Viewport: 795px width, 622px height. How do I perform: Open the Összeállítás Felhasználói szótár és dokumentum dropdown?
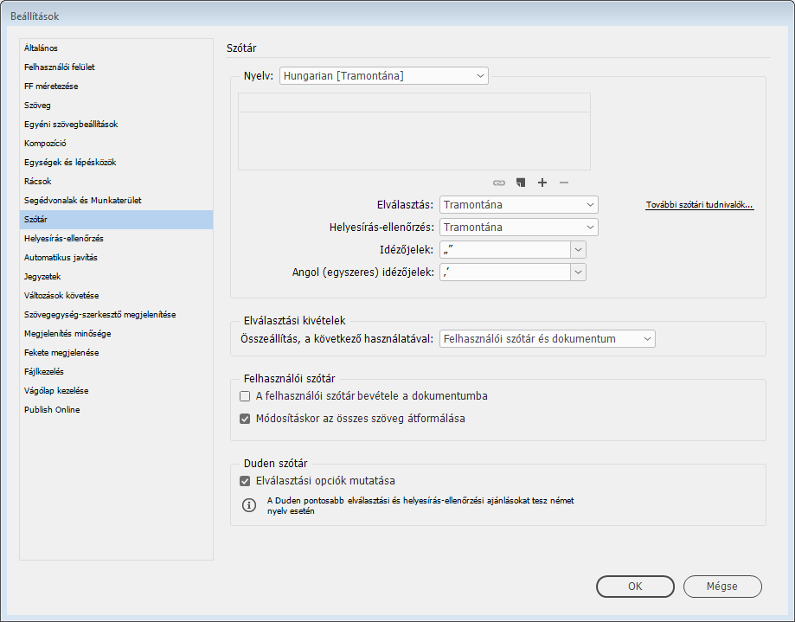coord(547,339)
